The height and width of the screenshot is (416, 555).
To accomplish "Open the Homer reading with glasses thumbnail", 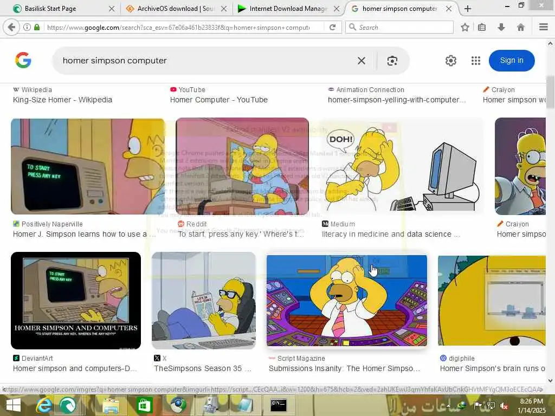I will click(204, 301).
